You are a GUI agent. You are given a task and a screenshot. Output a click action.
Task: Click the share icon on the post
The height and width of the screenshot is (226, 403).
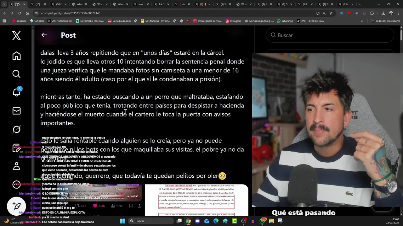pyautogui.click(x=139, y=206)
